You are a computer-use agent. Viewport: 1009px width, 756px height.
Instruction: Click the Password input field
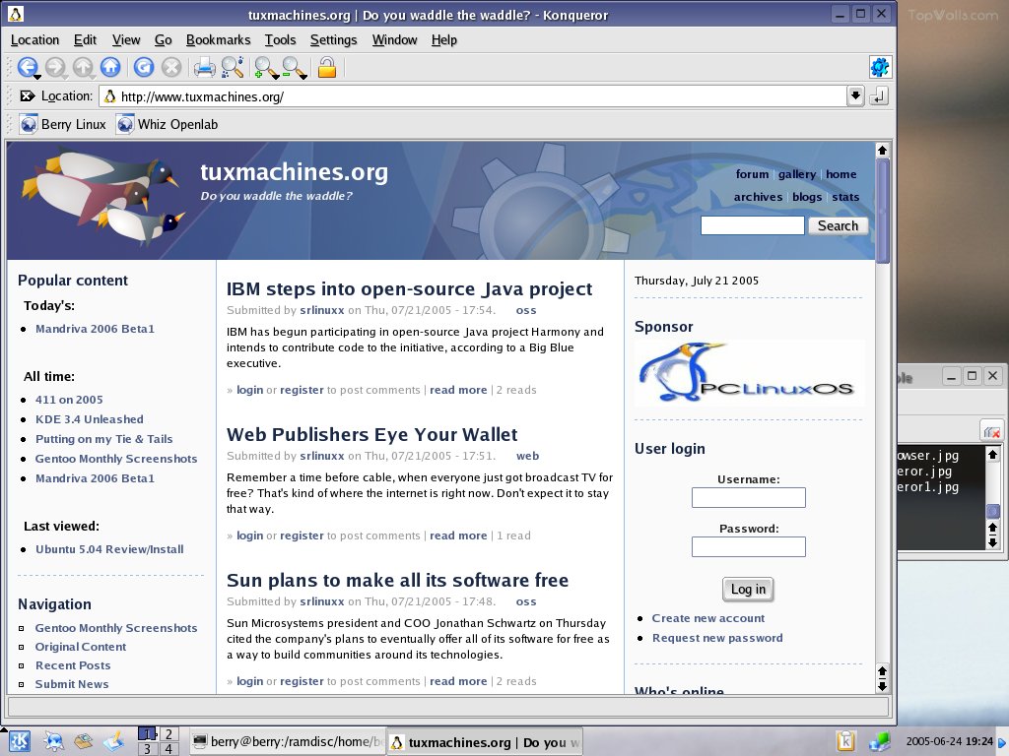click(x=749, y=547)
